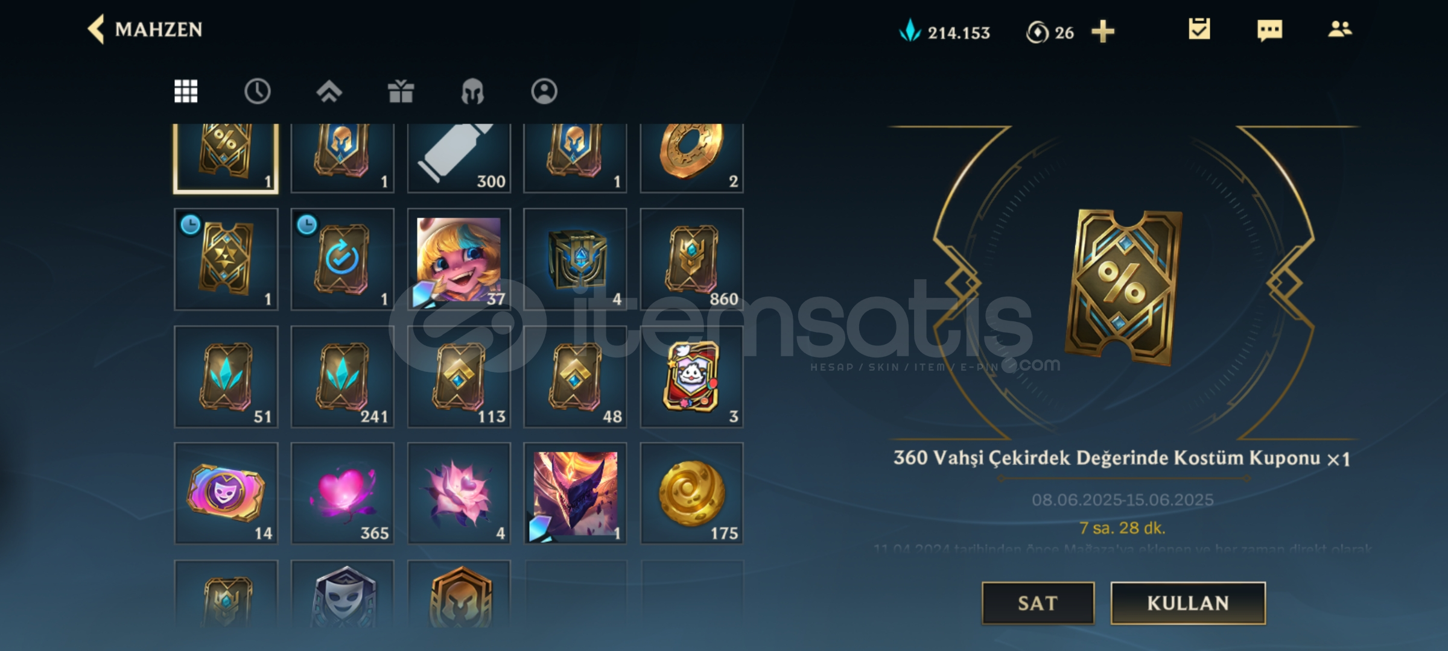The height and width of the screenshot is (651, 1448).
Task: Select the mask ticket item with 14
Action: tap(226, 494)
